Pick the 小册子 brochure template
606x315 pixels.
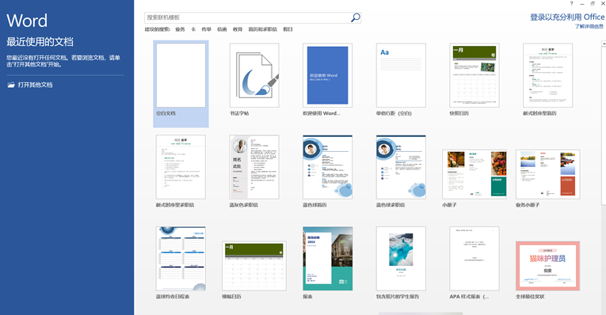click(475, 174)
